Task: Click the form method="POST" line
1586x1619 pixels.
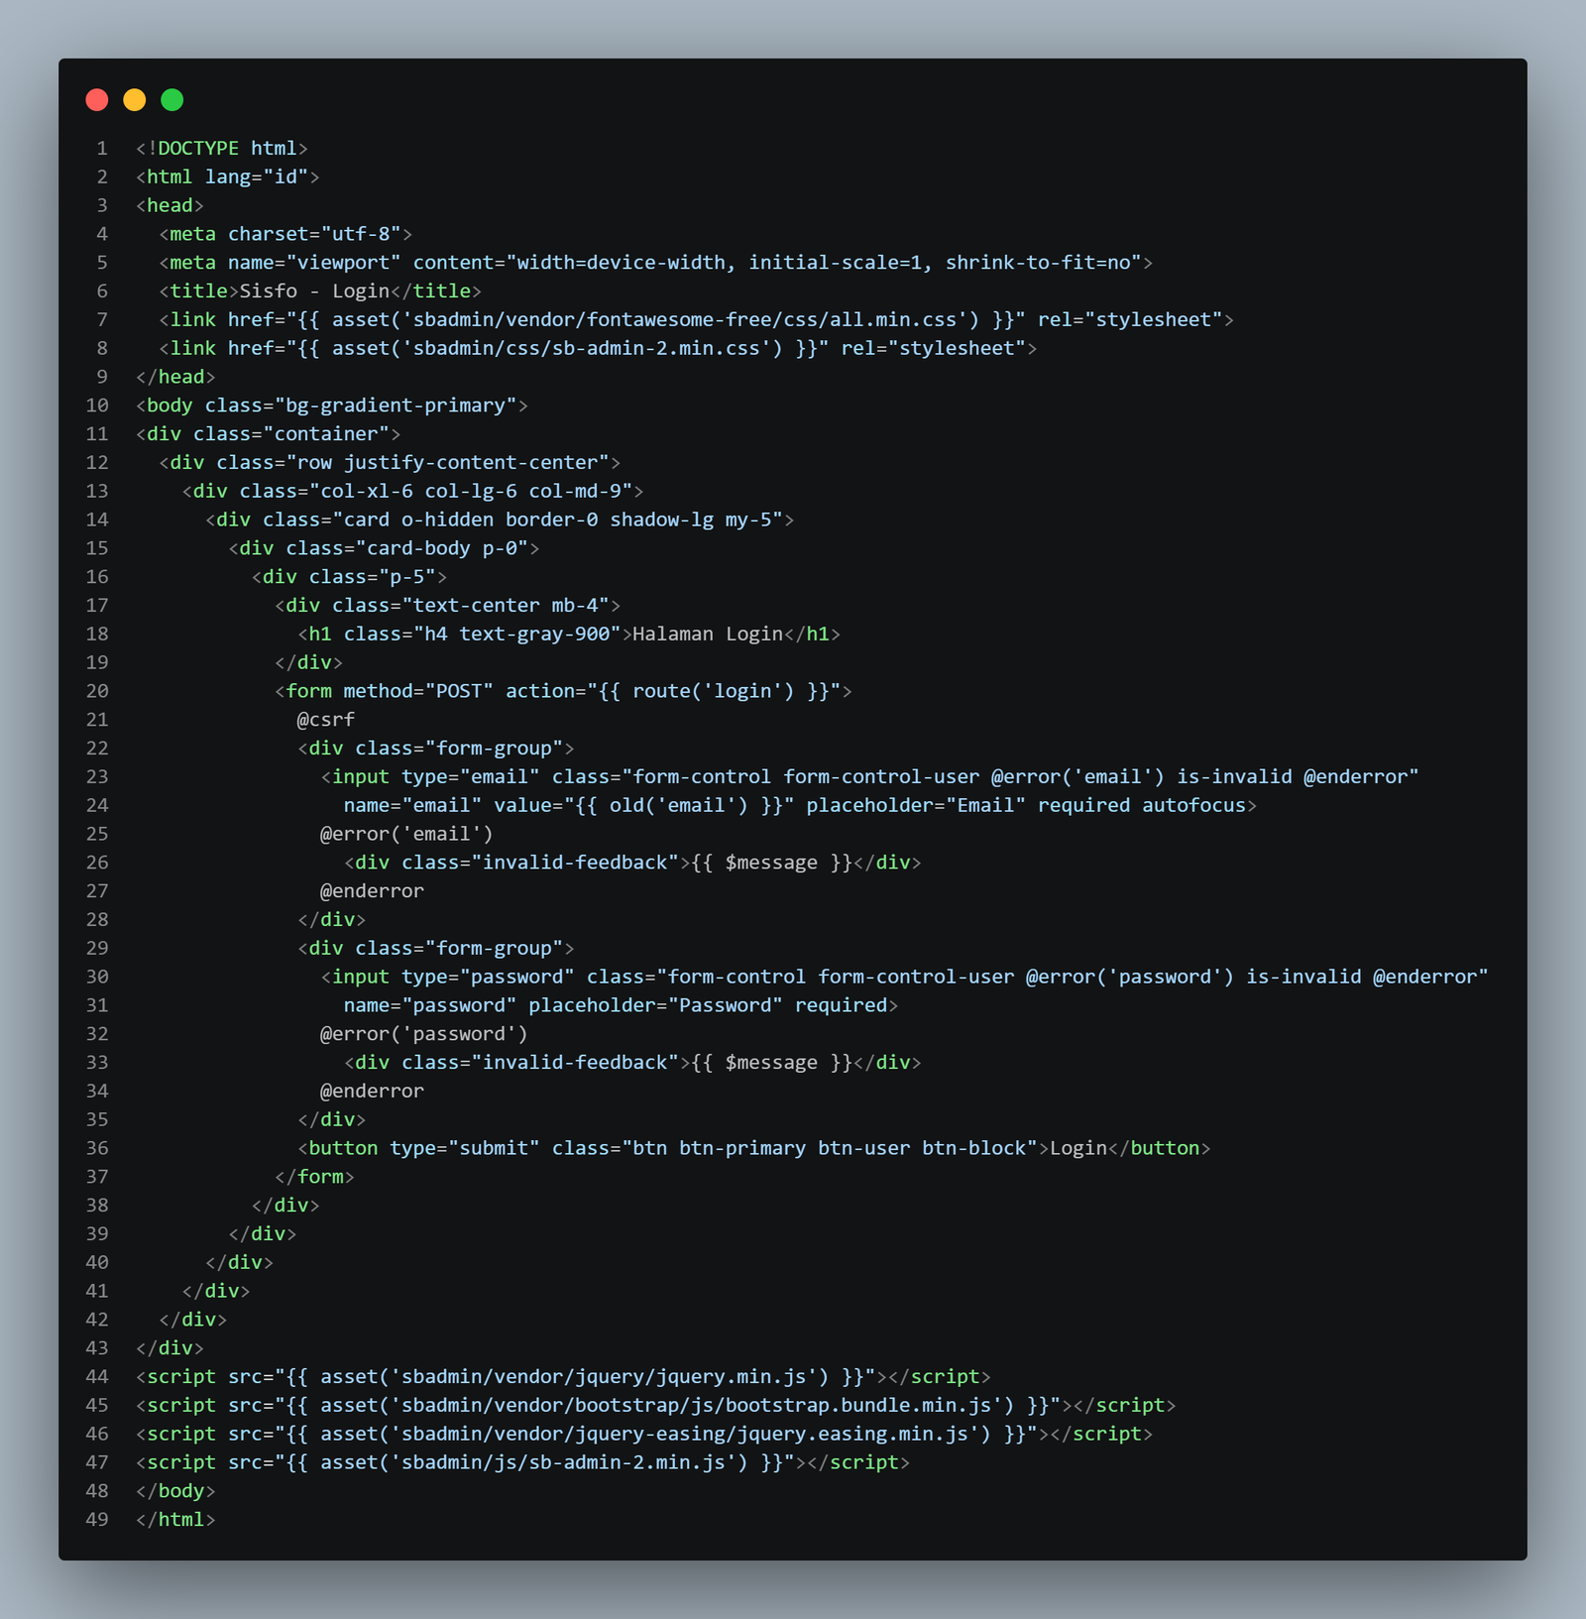Action: click(x=563, y=691)
